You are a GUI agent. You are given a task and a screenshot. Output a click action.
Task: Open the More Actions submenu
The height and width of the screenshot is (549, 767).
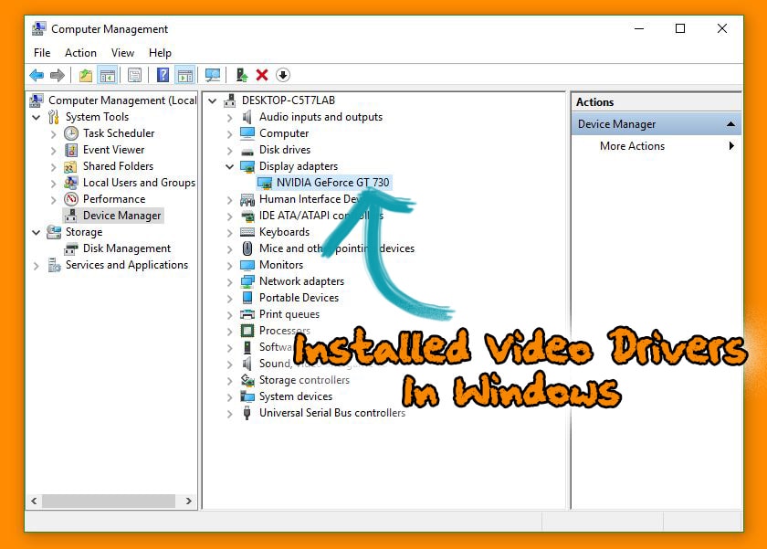point(632,146)
